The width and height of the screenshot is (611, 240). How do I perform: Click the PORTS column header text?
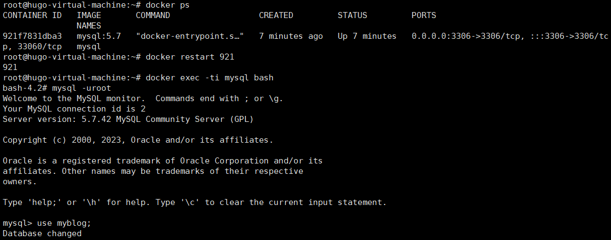coord(424,15)
